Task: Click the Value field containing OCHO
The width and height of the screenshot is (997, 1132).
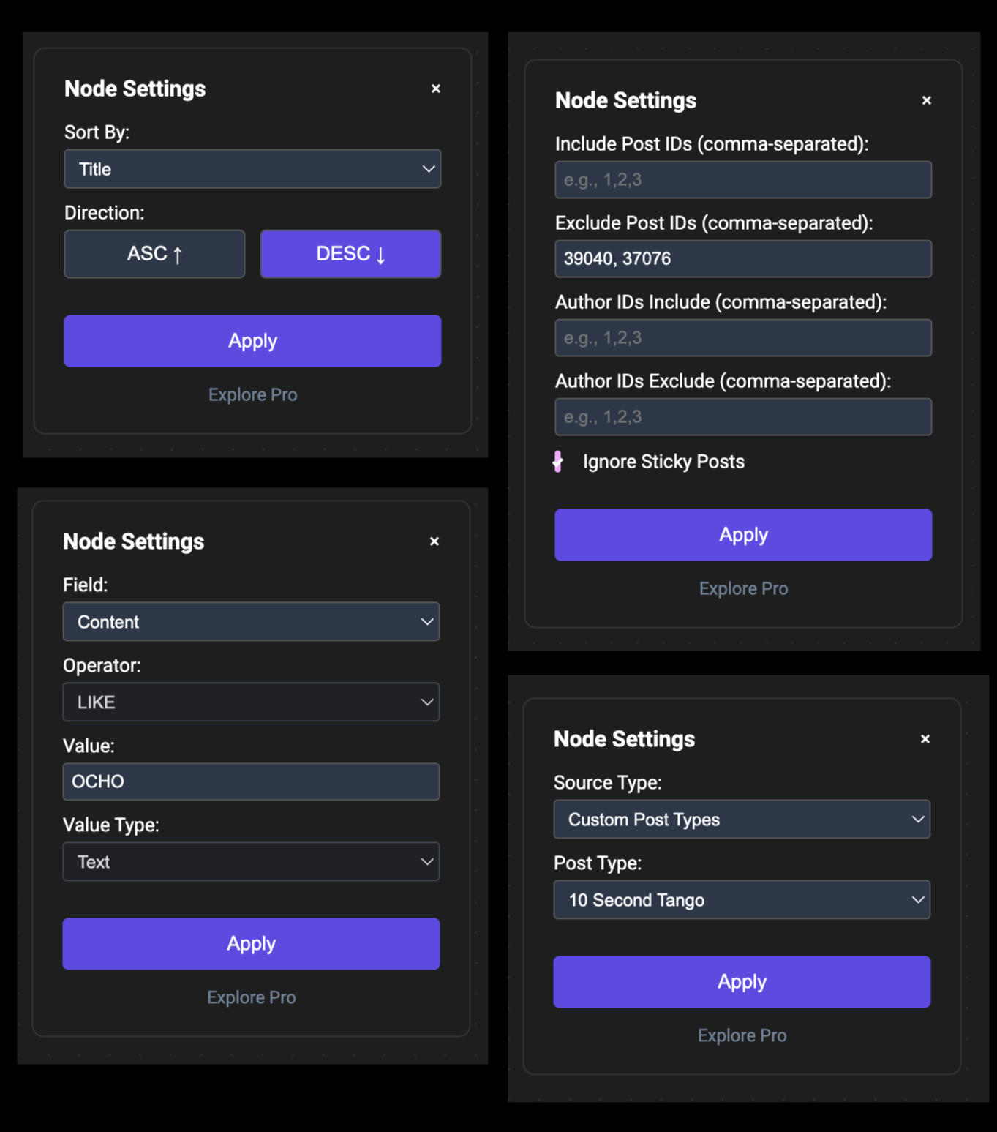Action: [251, 781]
